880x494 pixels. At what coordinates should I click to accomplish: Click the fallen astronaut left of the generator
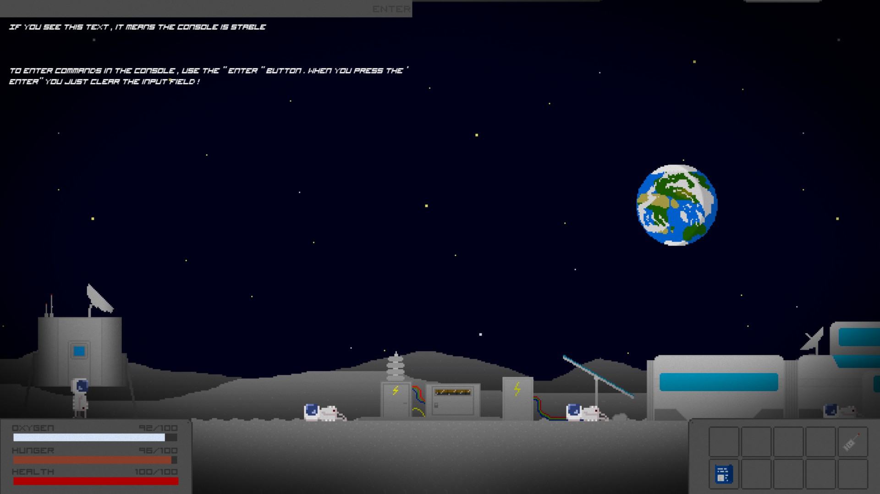point(323,412)
